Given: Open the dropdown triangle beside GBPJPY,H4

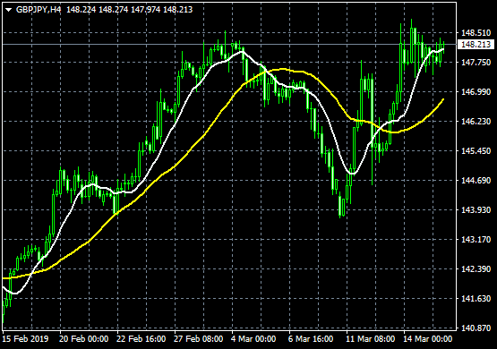Looking at the screenshot, I should coord(9,10).
